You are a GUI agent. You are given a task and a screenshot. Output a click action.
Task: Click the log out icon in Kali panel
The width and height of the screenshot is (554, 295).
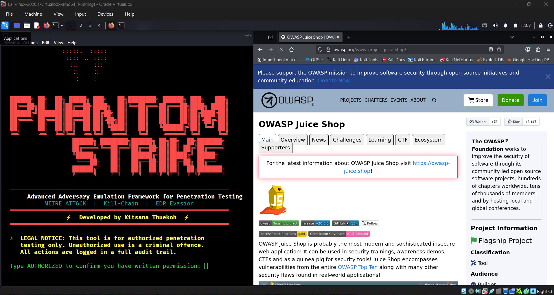click(x=550, y=25)
